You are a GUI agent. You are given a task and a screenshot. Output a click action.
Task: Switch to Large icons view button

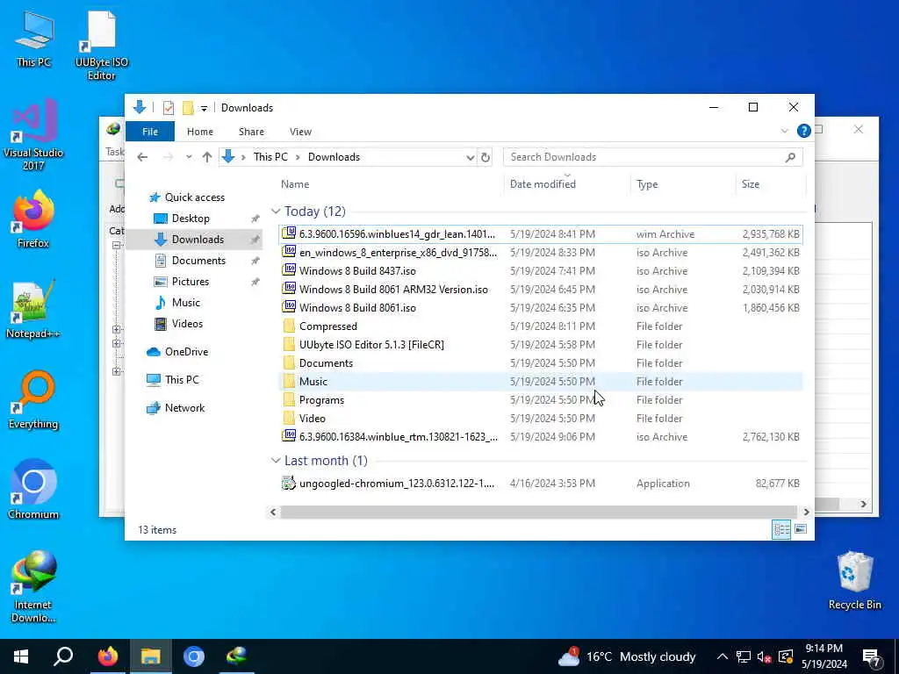pyautogui.click(x=801, y=529)
